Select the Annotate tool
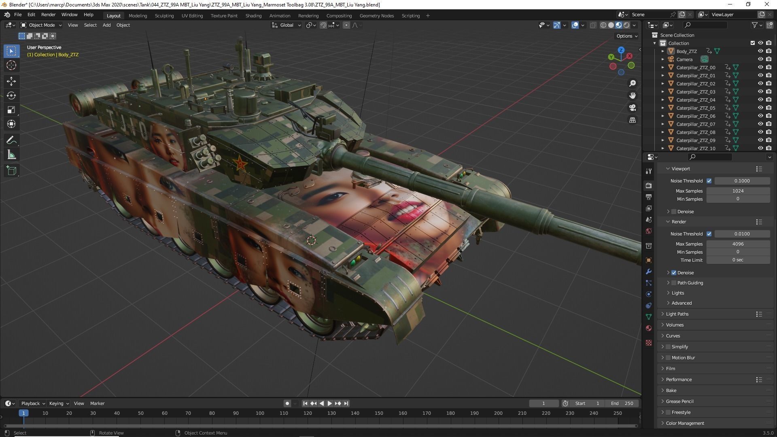This screenshot has width=777, height=437. click(x=11, y=140)
